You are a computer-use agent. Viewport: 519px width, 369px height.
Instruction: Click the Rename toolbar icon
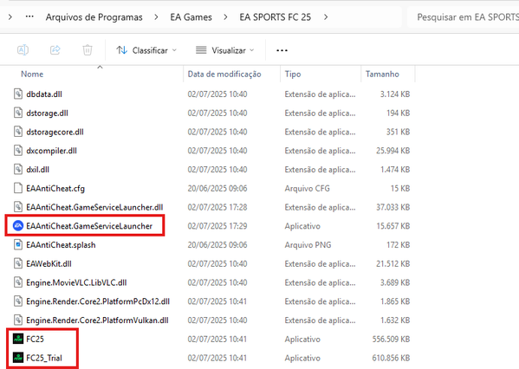coord(23,50)
